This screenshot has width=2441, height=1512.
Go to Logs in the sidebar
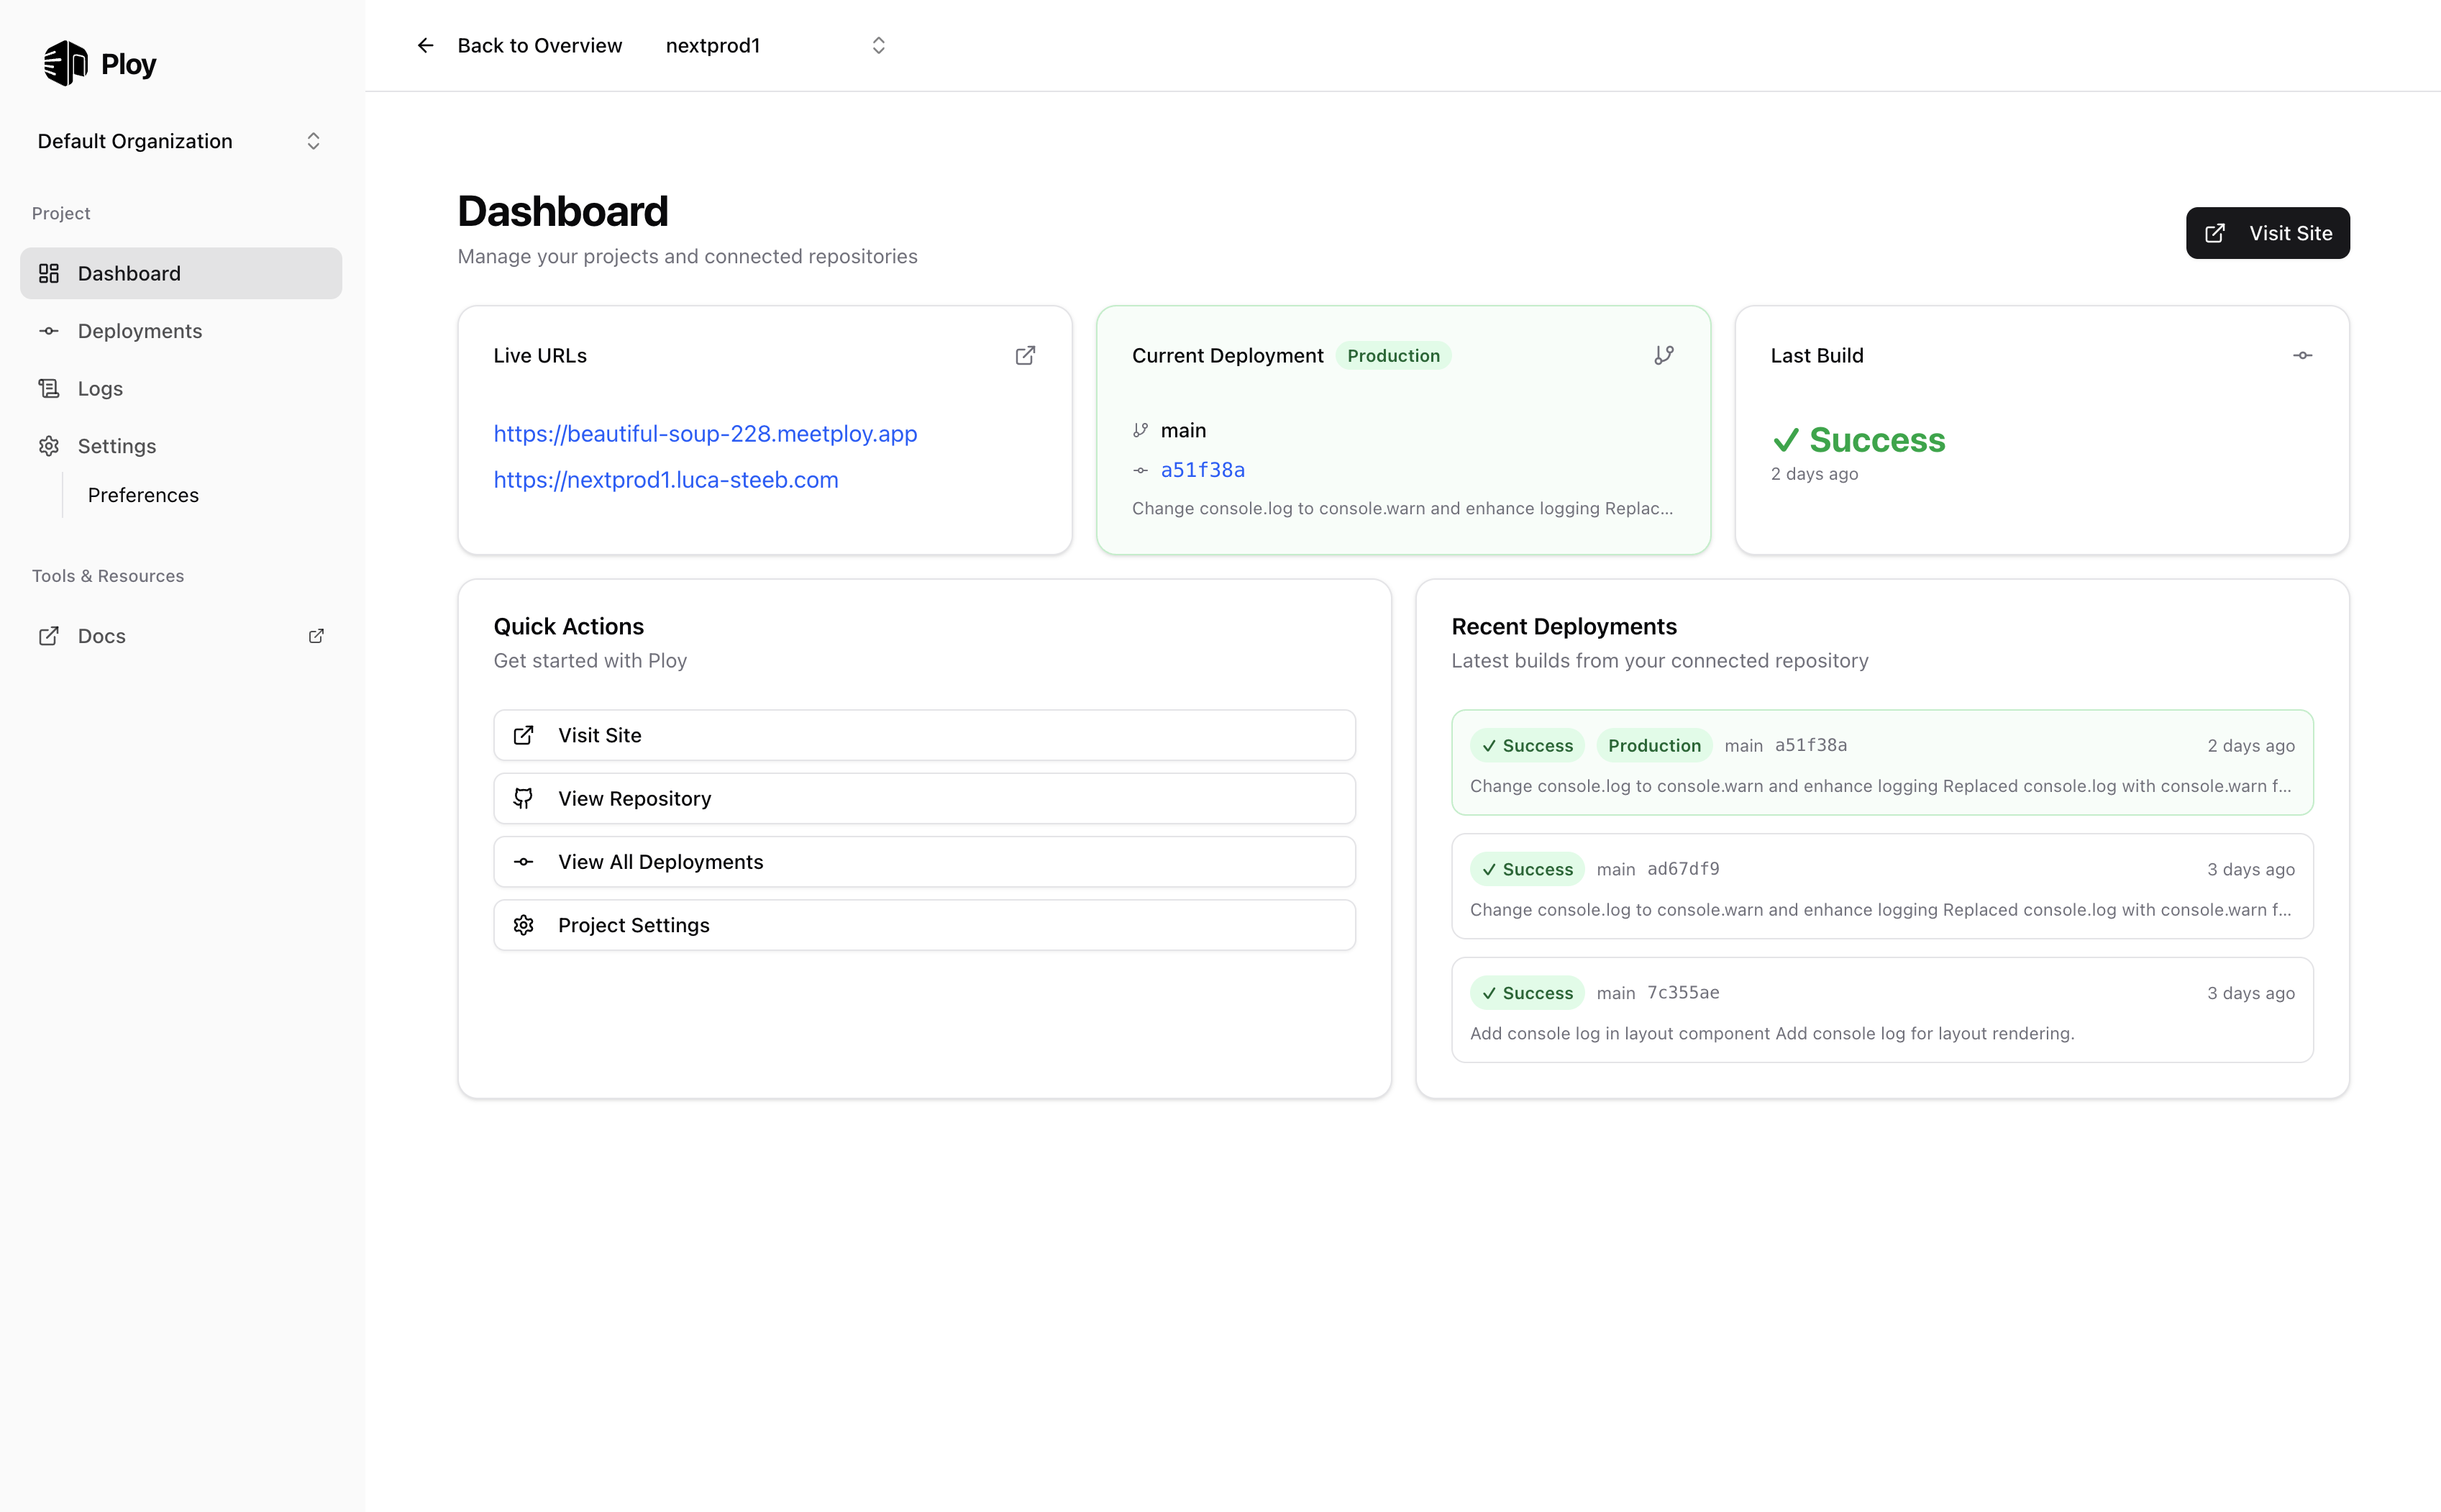[x=100, y=389]
